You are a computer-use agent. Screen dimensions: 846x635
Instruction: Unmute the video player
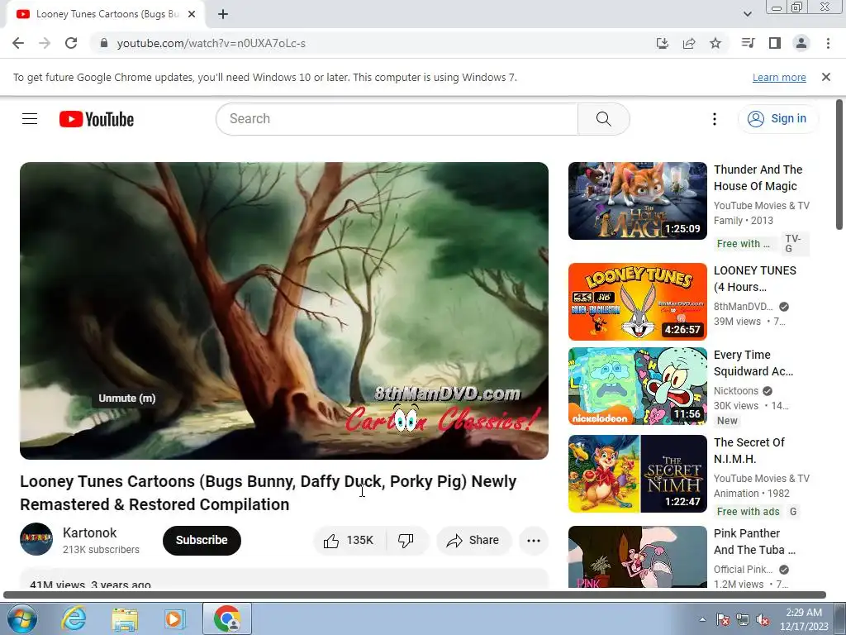[x=126, y=398]
